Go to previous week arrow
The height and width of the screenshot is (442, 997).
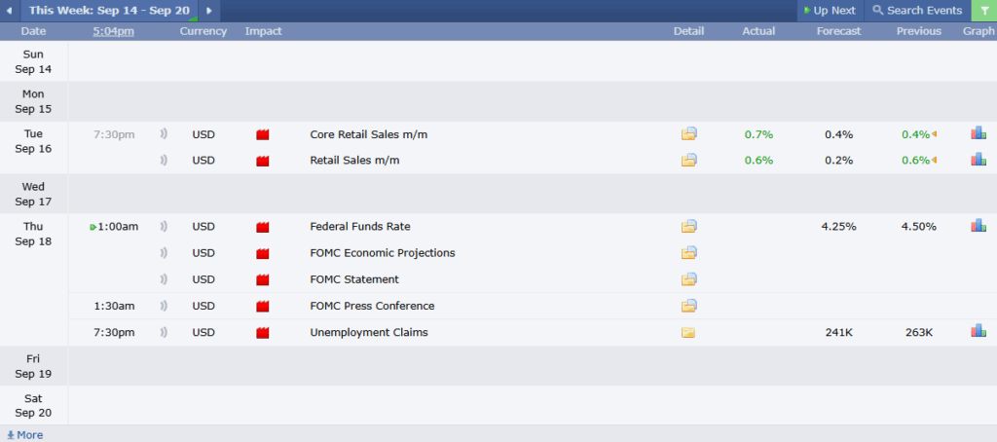(x=9, y=11)
